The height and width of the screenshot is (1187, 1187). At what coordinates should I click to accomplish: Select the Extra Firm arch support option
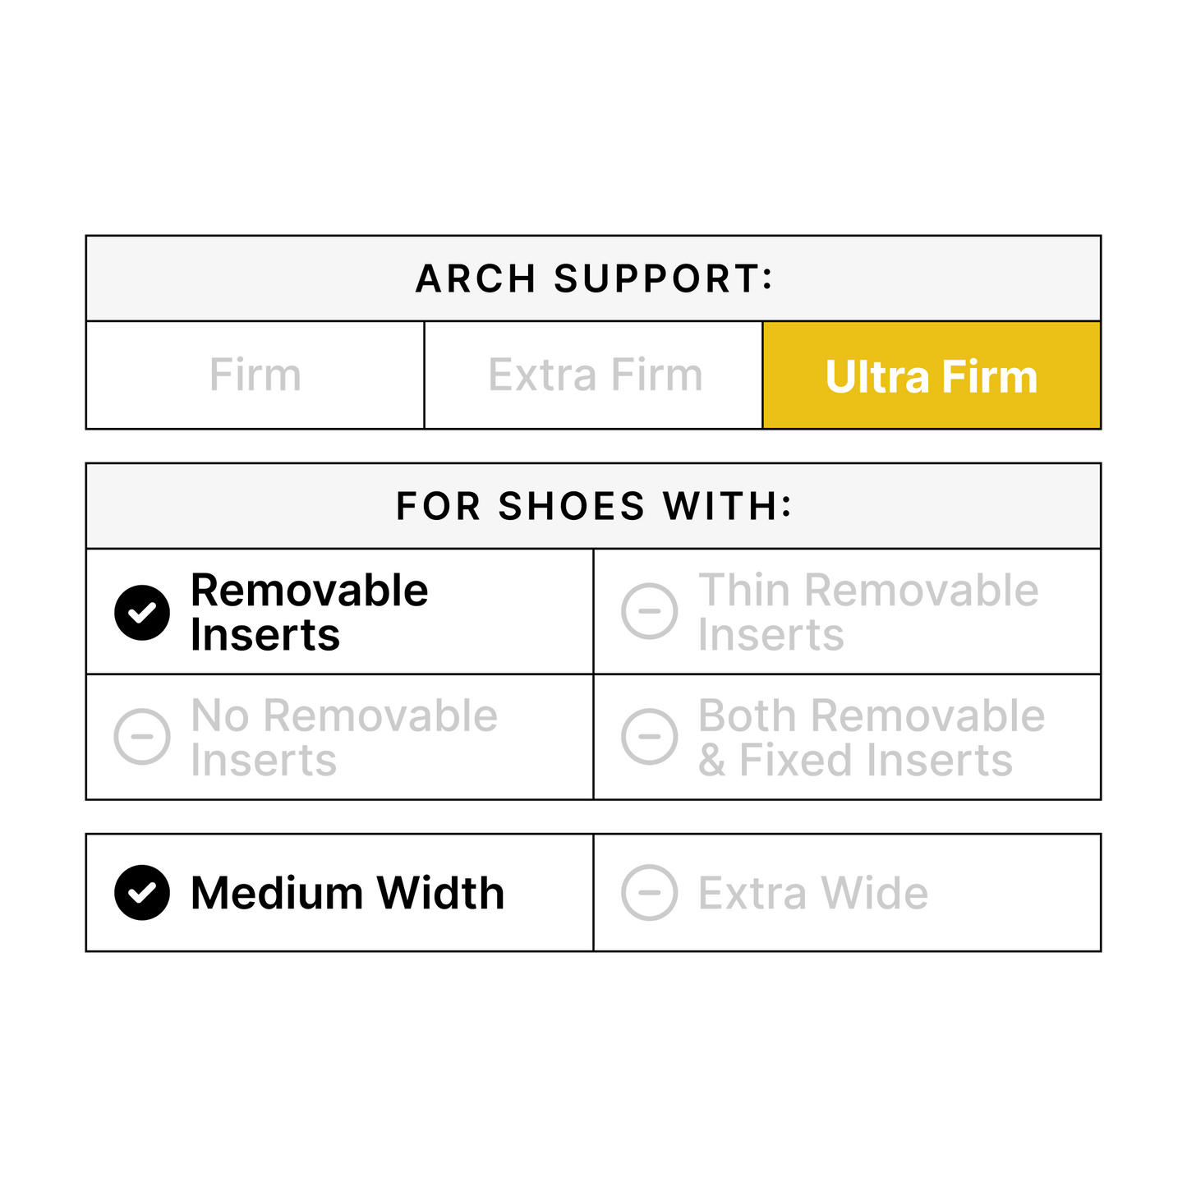[x=595, y=375]
